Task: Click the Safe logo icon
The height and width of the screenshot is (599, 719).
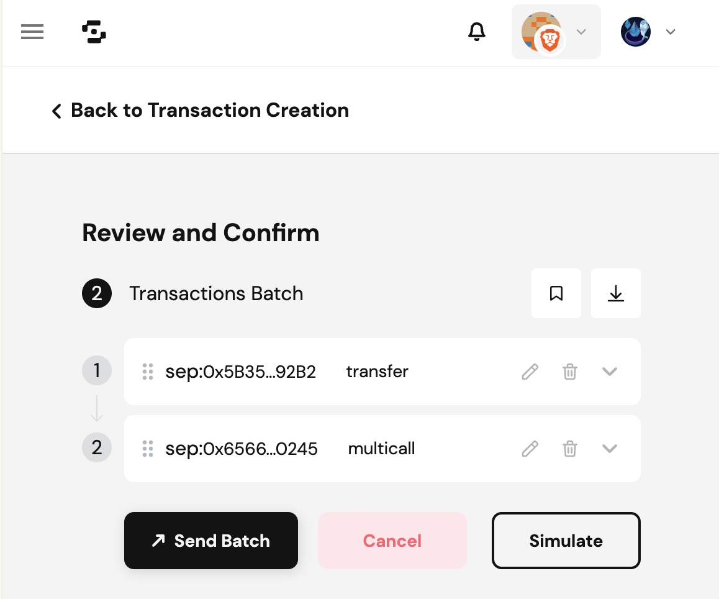Action: point(94,32)
